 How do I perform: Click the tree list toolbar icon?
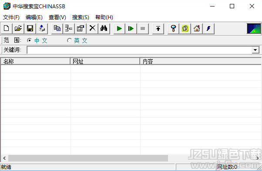pyautogui.click(x=69, y=29)
